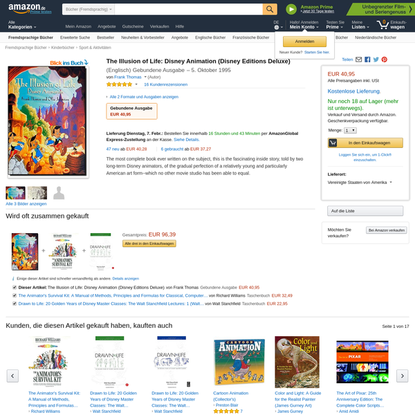Expand the Lieferort country dropdown
Viewport: 415px width, 415px height.
360,183
